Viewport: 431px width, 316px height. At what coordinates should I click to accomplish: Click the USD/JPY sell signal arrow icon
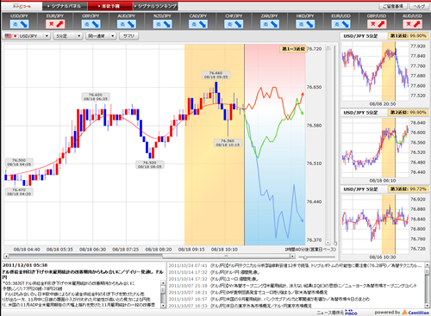coord(19,24)
